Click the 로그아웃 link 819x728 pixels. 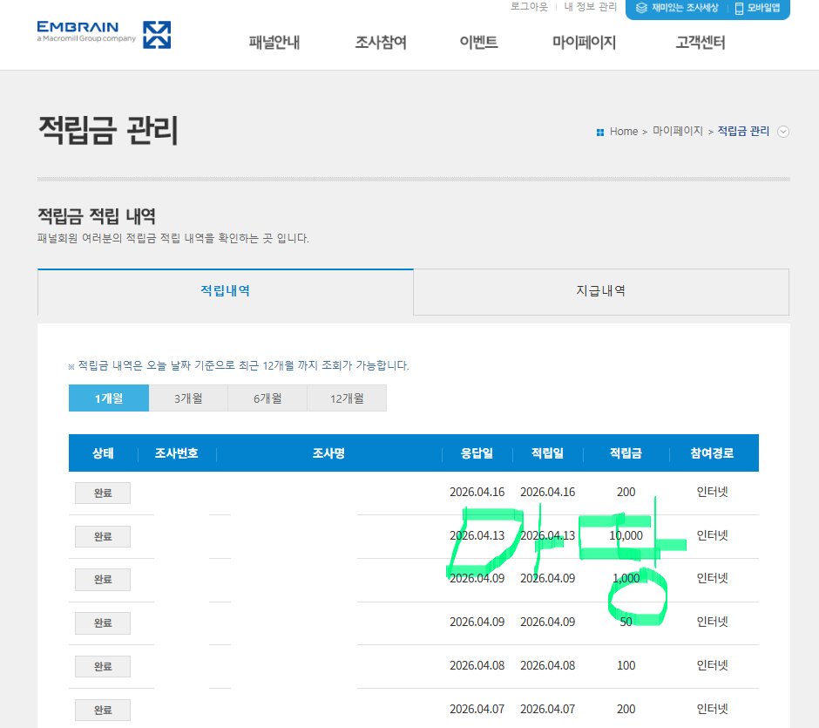(x=528, y=7)
